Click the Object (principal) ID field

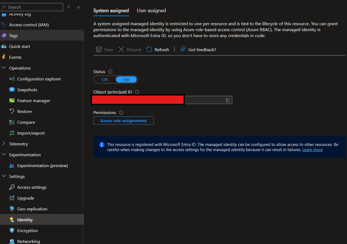pos(163,100)
